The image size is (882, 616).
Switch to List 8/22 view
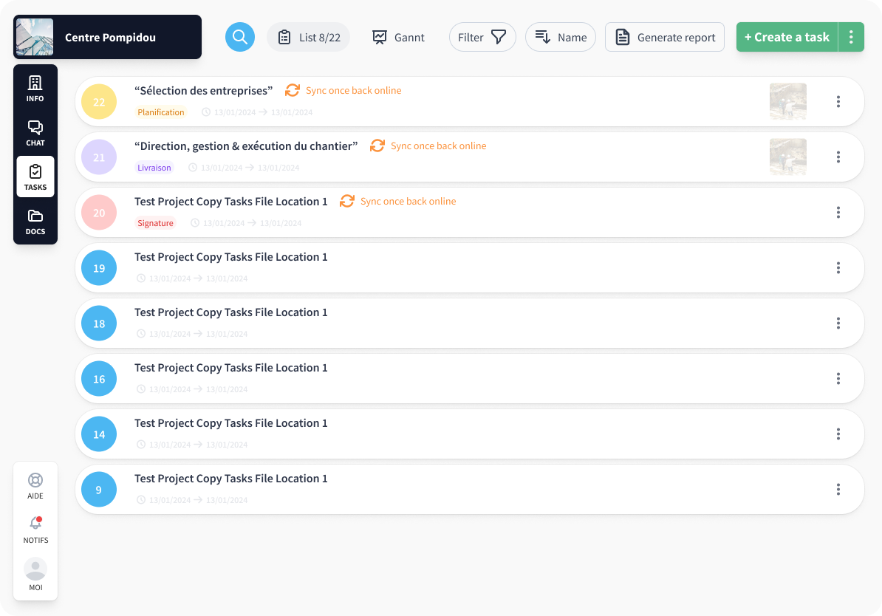pos(309,37)
